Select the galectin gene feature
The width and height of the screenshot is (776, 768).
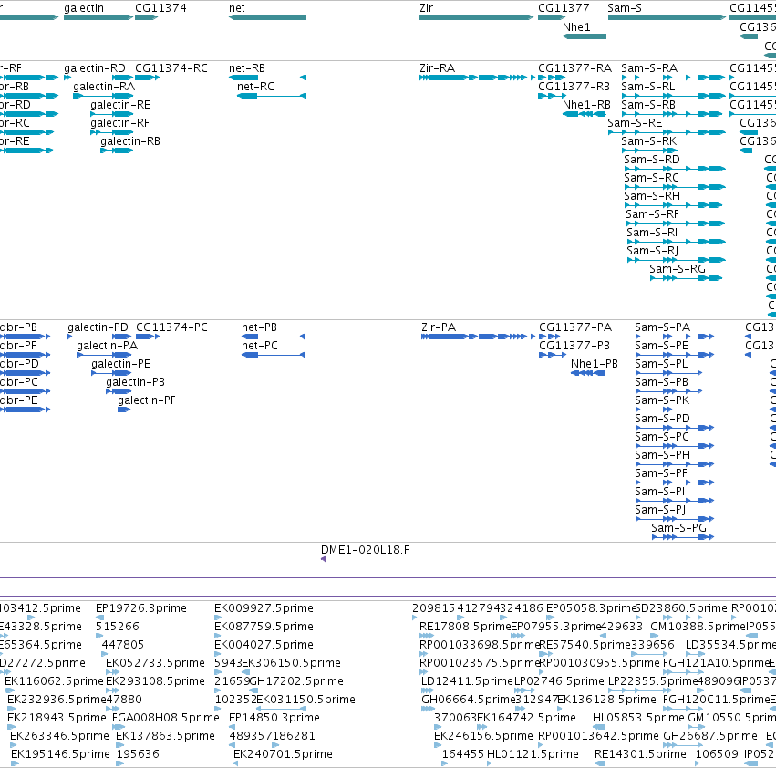[x=98, y=17]
